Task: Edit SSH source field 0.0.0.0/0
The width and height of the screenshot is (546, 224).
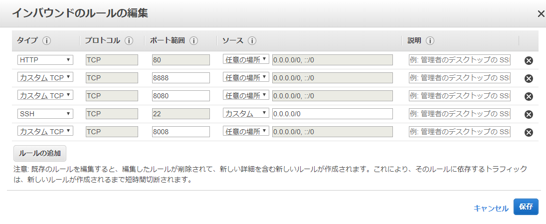Action: (x=333, y=114)
